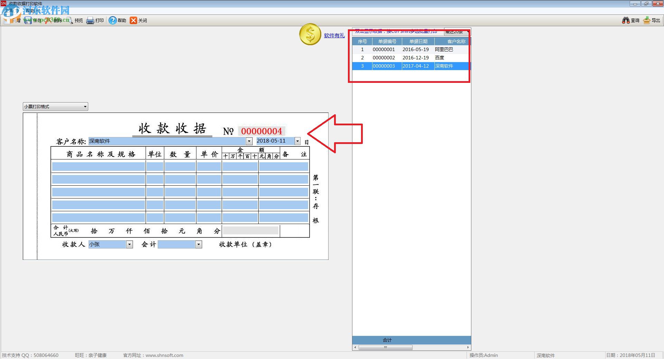Click the 新增 (new receipt) toolbar icon
Viewport: 664px width, 359px height.
tap(8, 20)
